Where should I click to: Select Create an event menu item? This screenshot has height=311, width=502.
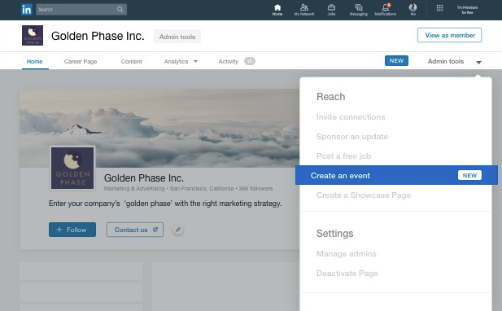[x=396, y=175]
